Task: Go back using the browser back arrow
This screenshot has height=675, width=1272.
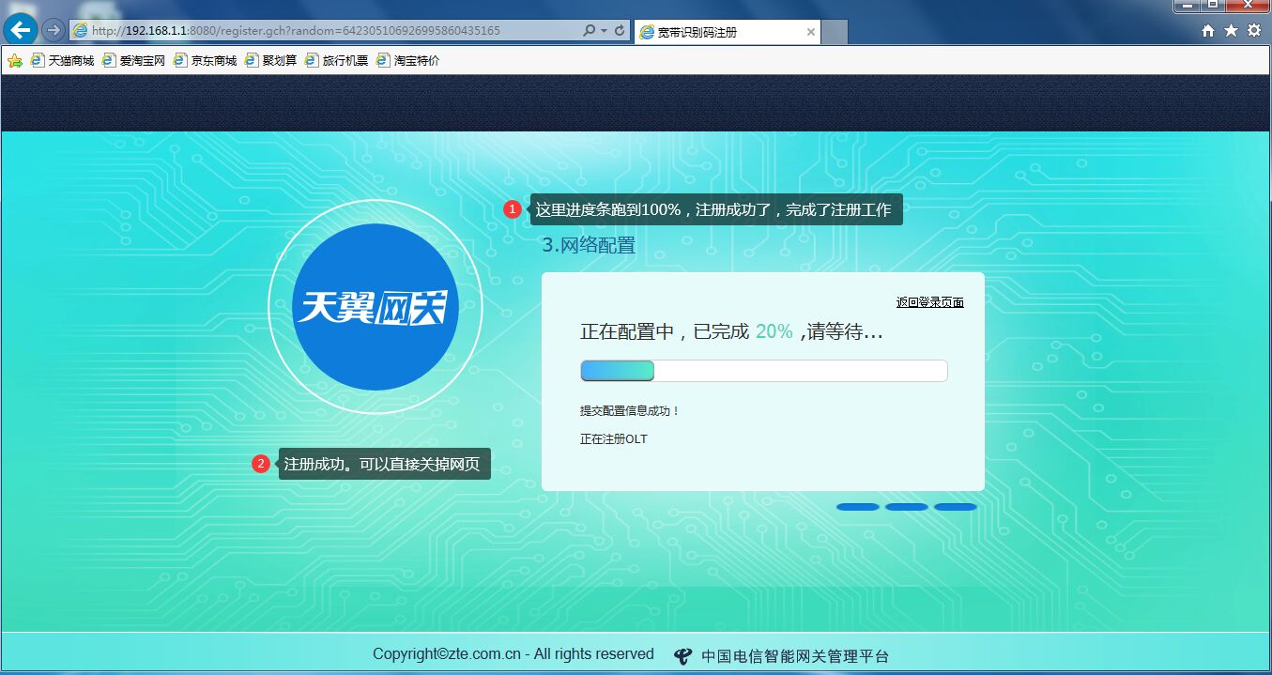Action: (21, 30)
